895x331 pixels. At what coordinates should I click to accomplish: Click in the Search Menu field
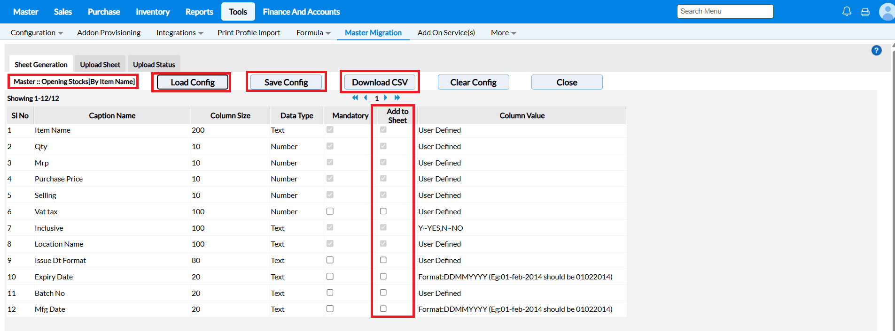724,11
